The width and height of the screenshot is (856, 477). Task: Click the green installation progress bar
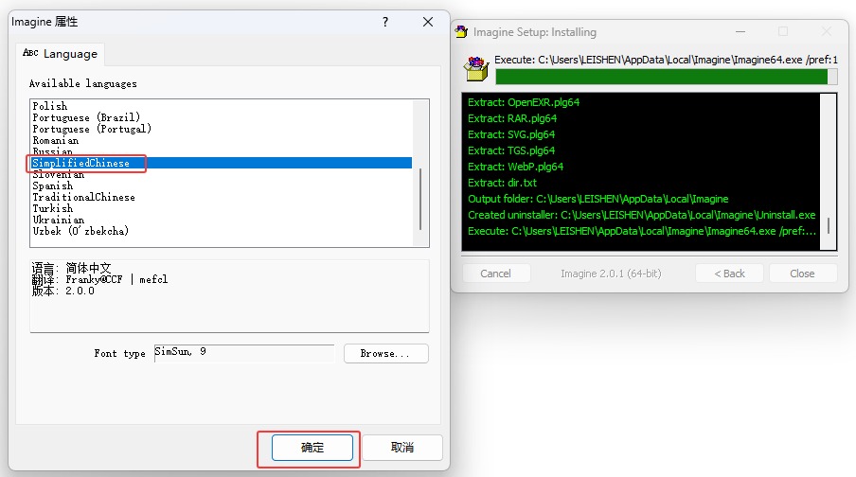point(661,77)
